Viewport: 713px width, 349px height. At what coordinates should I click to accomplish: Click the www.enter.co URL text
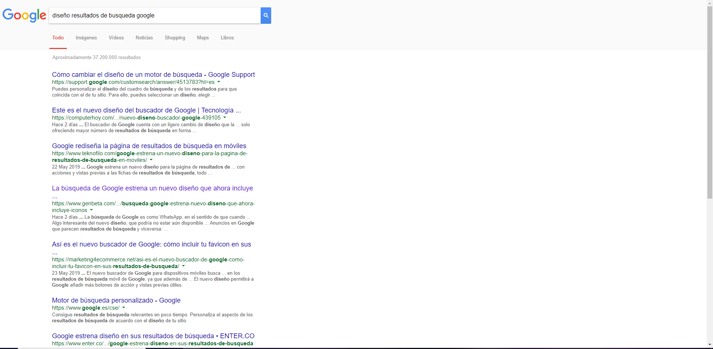[x=153, y=343]
